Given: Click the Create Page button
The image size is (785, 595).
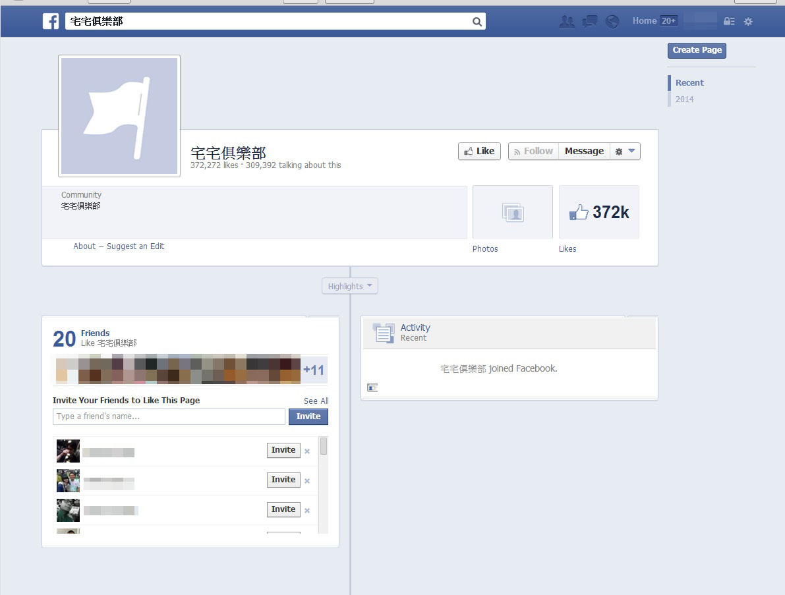Looking at the screenshot, I should coord(697,50).
